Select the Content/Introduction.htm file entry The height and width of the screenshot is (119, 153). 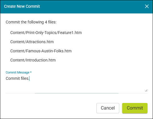pos(33,60)
